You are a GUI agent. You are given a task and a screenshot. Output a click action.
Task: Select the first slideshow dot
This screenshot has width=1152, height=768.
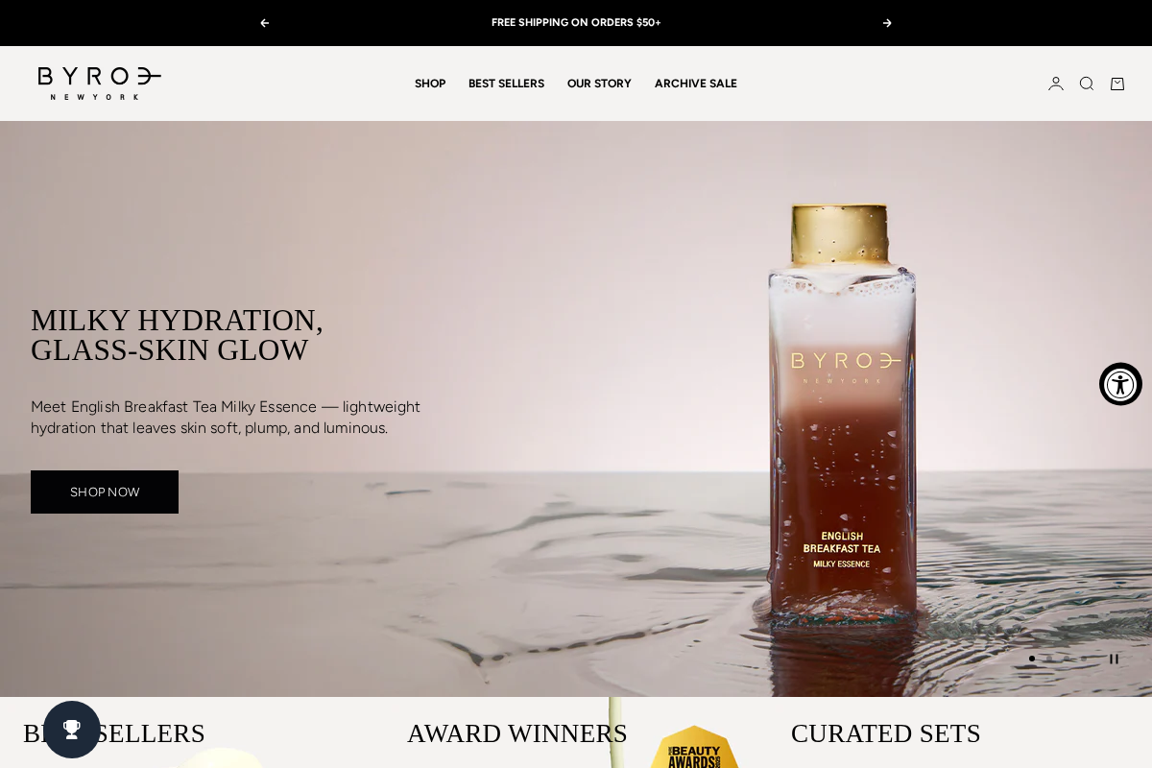tap(1032, 659)
